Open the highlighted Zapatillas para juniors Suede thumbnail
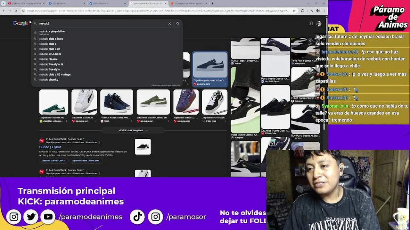410x230 pixels. (x=210, y=65)
